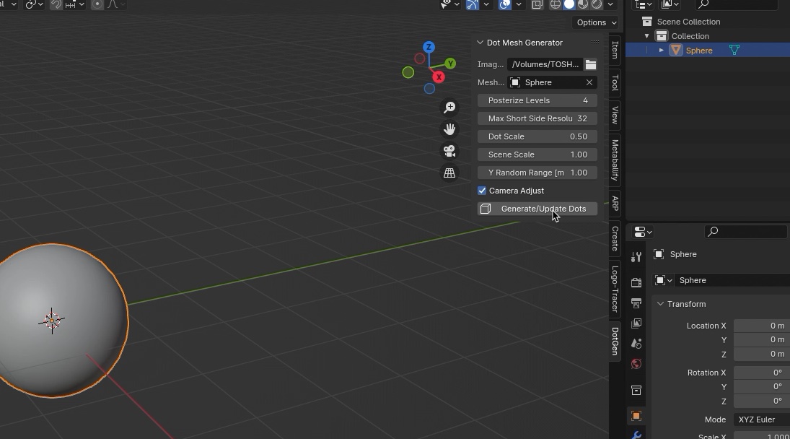Switch orthographic view with grid icon

pos(449,173)
